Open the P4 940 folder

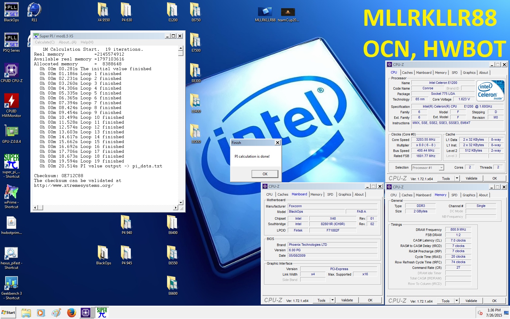coord(127,225)
